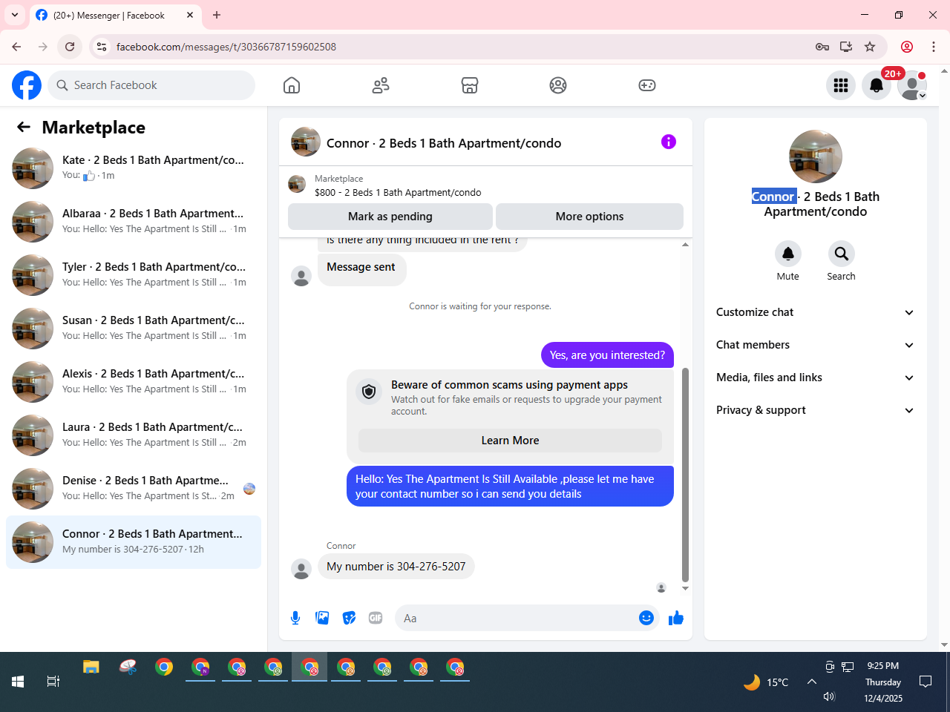The image size is (950, 712).
Task: Click the 'Yes, are you interested?' message
Action: coord(607,355)
